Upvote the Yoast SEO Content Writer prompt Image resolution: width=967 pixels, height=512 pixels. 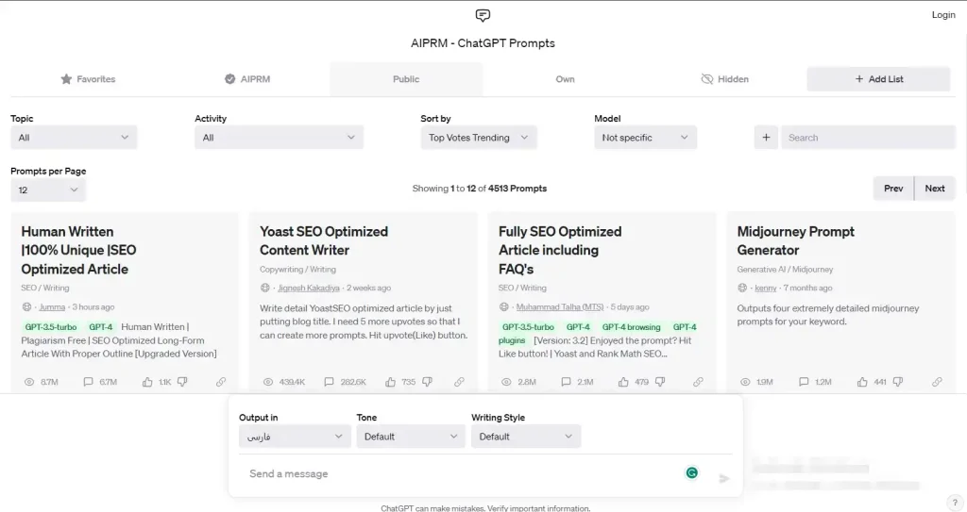pyautogui.click(x=390, y=382)
